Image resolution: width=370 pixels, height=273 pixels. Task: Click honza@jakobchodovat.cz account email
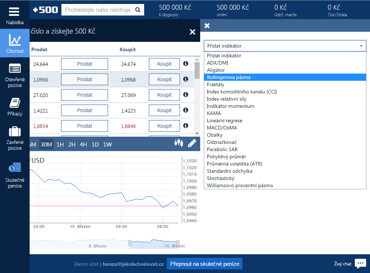133,264
